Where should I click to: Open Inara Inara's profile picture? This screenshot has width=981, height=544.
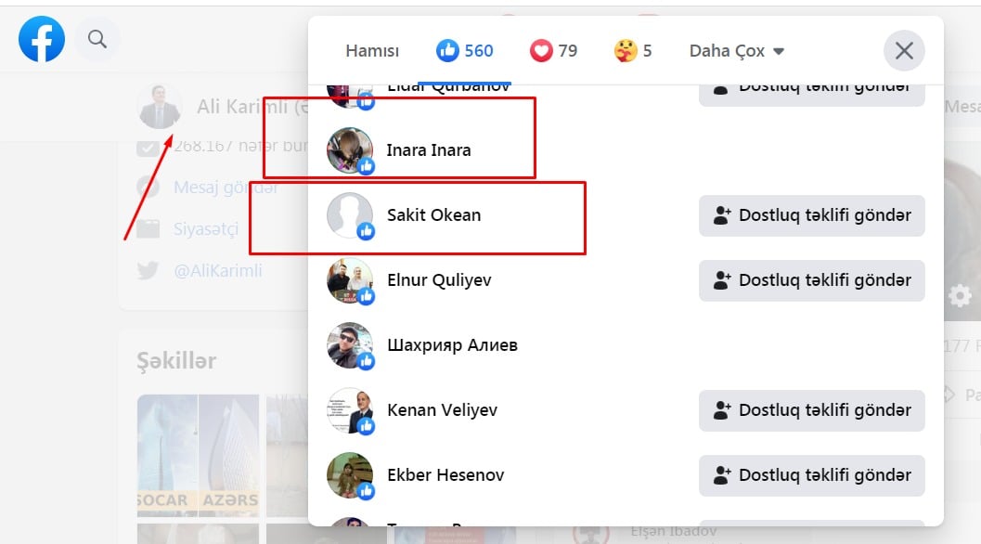(x=350, y=150)
